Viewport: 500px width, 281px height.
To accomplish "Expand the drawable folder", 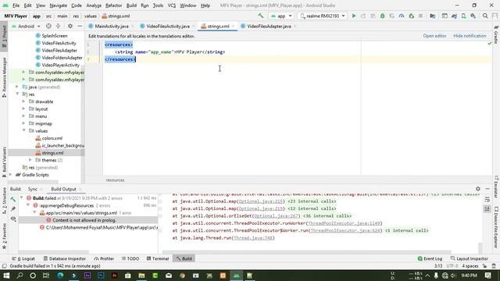I will click(x=24, y=101).
